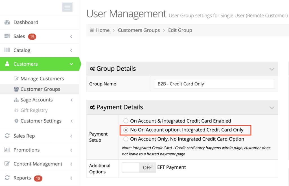Click the Manage Customers edit icon
Image resolution: width=289 pixels, height=186 pixels.
coord(16,79)
